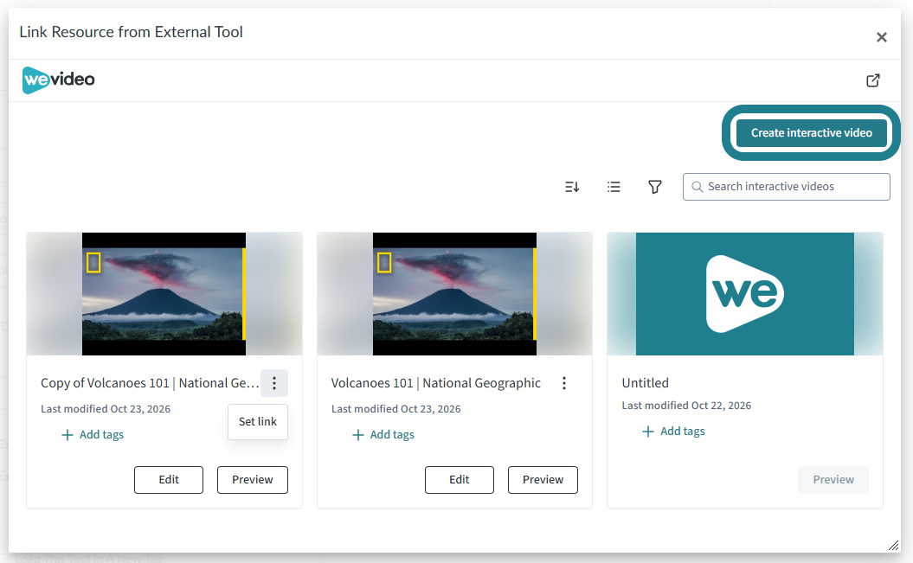Open three-dot menu for Volcanoes 101 card
Screen dimensions: 913x563
[563, 383]
